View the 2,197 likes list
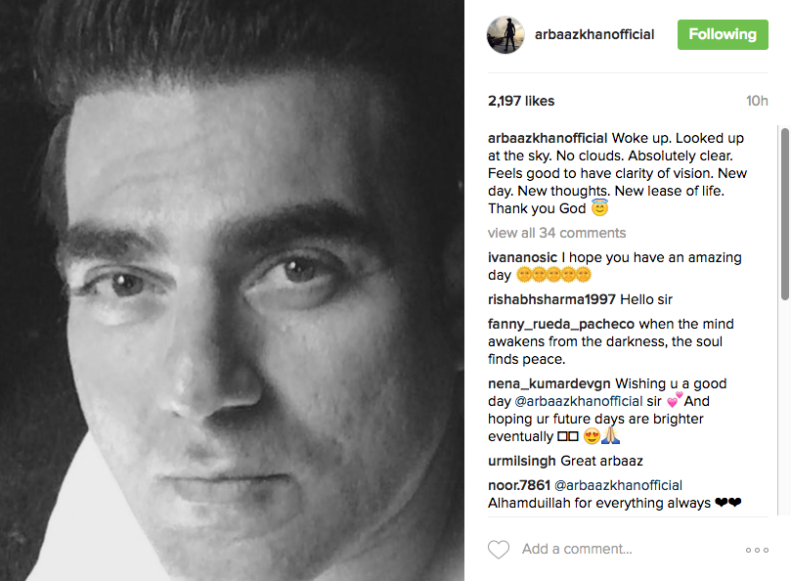 [521, 101]
